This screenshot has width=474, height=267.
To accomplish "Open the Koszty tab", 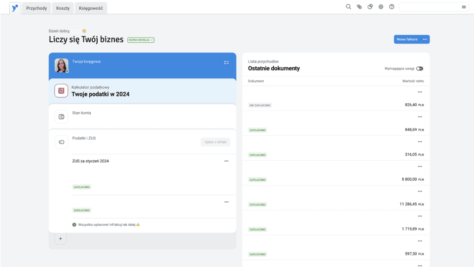I will pyautogui.click(x=63, y=8).
